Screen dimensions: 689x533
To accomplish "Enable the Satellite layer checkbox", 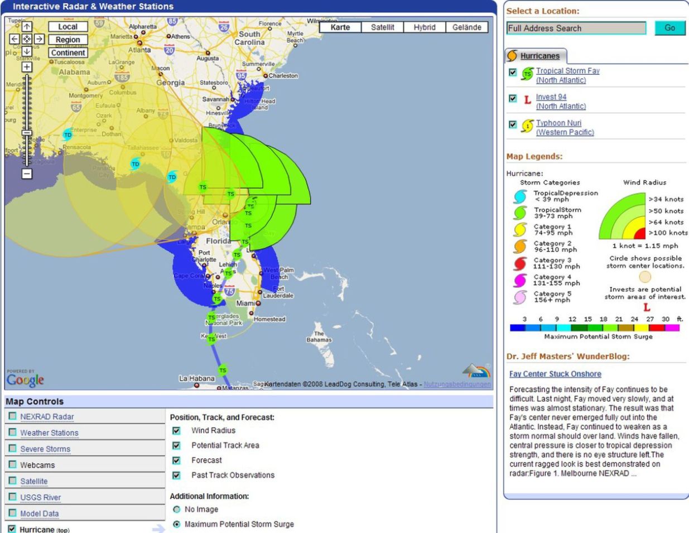I will point(12,481).
